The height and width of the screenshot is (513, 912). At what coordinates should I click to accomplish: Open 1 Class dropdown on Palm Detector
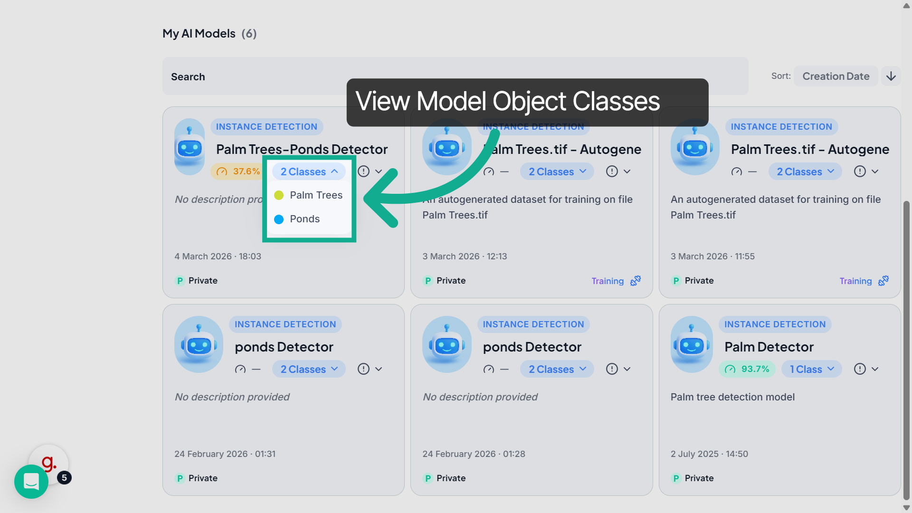pos(812,369)
